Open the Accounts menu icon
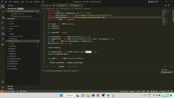The width and height of the screenshot is (174, 98). (3, 82)
